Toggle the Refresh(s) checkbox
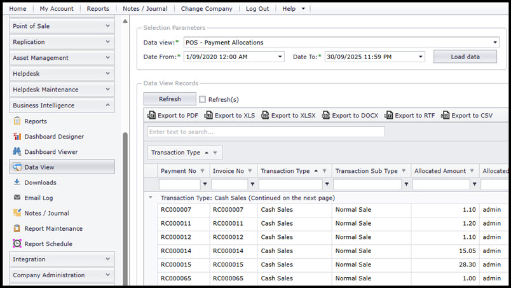The width and height of the screenshot is (511, 288). click(x=203, y=100)
